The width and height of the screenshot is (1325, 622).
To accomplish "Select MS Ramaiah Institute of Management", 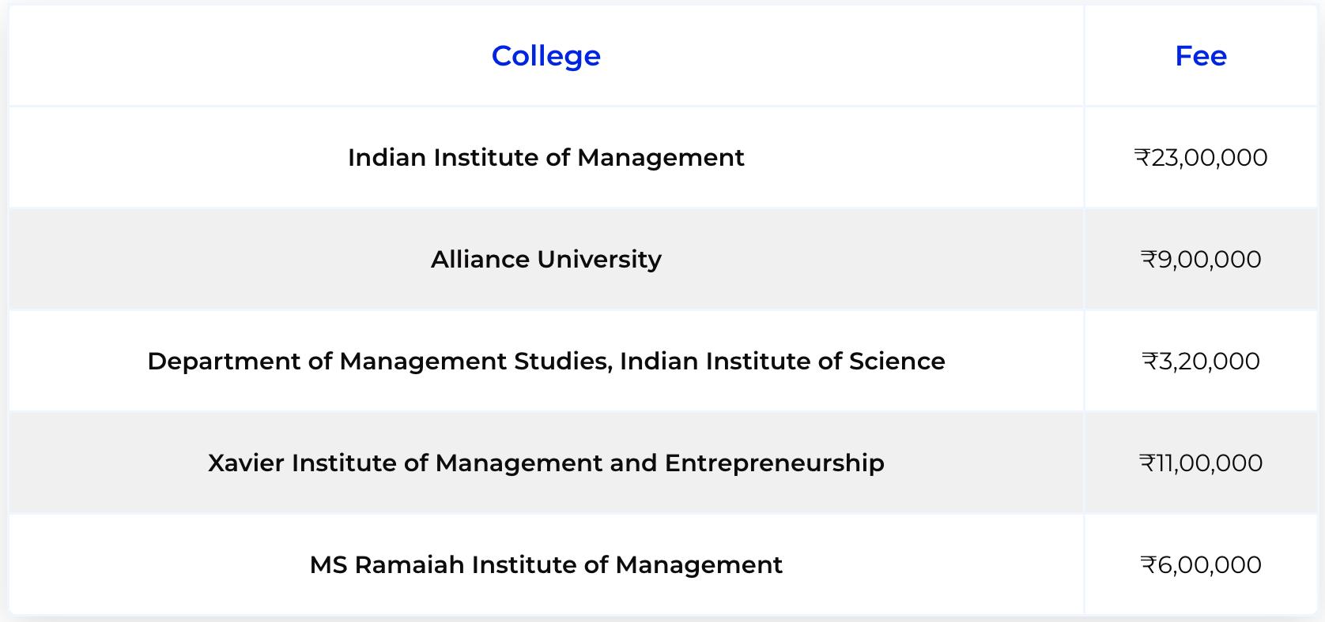I will [545, 564].
